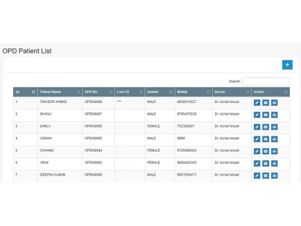Select patient name USMAN
Viewport: 301px width, 226px height.
(46, 138)
